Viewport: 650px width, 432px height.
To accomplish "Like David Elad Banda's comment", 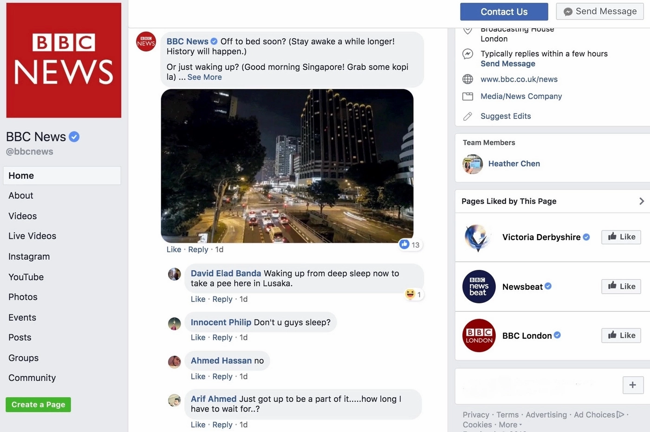I will 198,299.
